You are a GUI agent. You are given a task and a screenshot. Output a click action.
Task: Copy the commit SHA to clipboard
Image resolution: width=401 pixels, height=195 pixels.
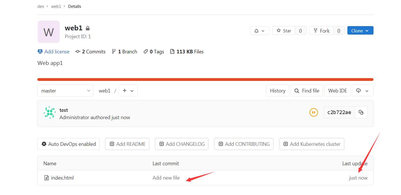361,112
